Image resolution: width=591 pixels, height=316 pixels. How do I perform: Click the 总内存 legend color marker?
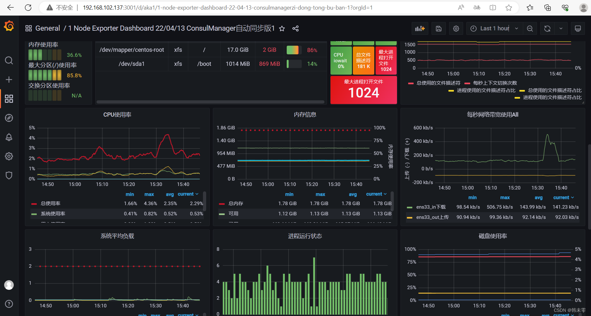222,203
